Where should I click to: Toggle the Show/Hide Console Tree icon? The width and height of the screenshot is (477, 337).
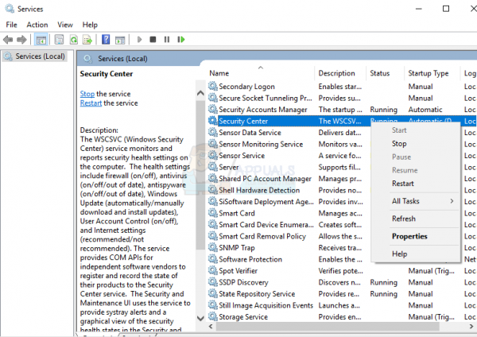tap(41, 40)
